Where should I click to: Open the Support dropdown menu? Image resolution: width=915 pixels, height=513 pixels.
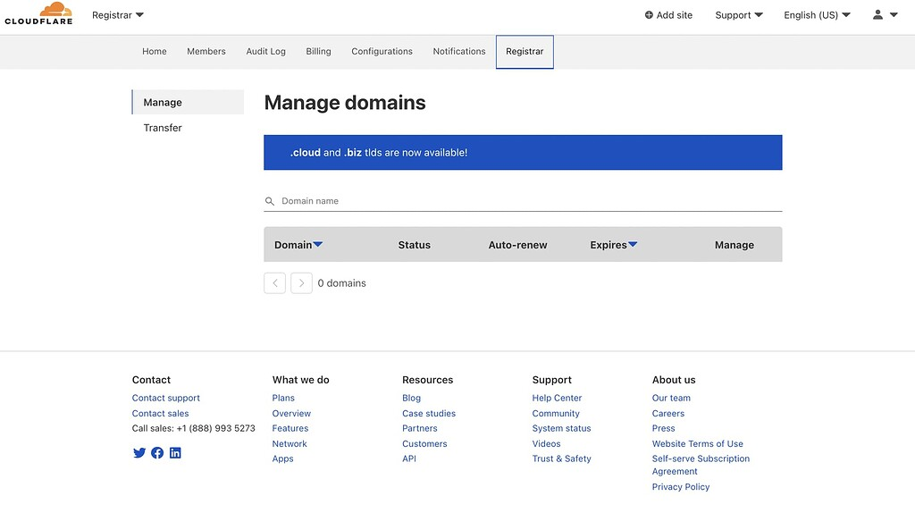(x=739, y=15)
